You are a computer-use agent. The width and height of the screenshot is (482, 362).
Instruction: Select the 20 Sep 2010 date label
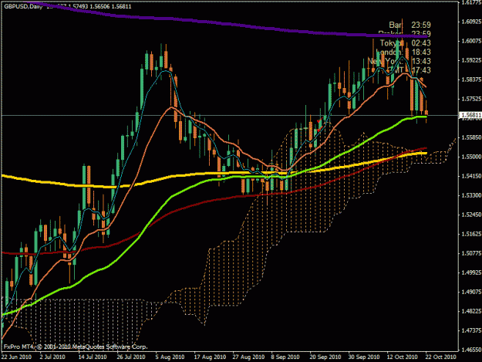pos(325,357)
